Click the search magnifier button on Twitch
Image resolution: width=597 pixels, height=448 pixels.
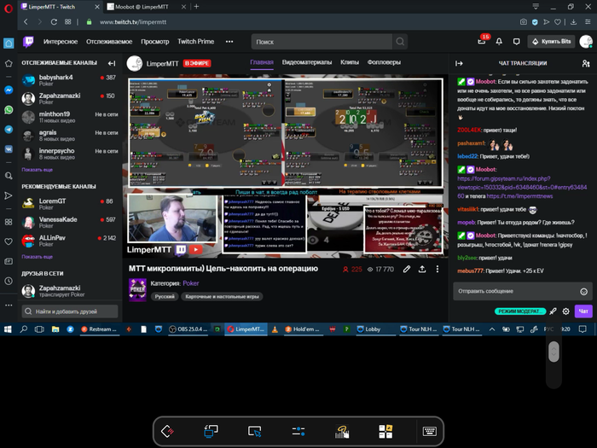pos(400,42)
